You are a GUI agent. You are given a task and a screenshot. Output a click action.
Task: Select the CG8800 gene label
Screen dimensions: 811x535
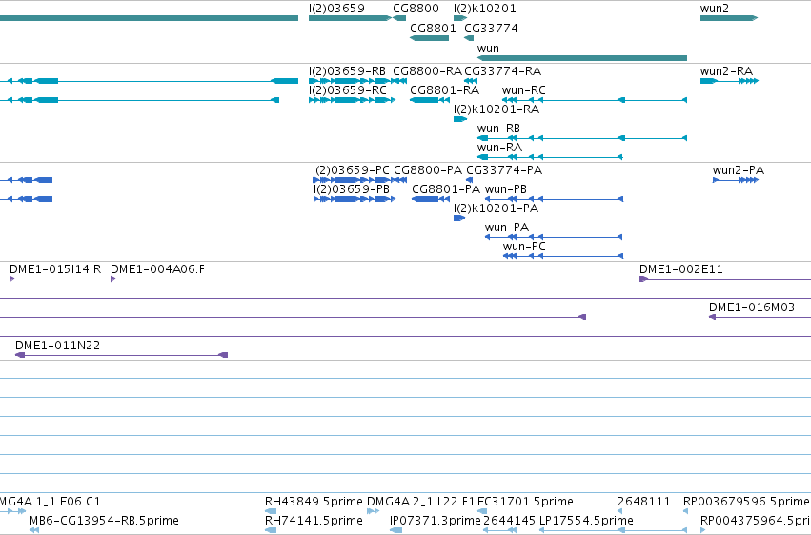click(416, 9)
